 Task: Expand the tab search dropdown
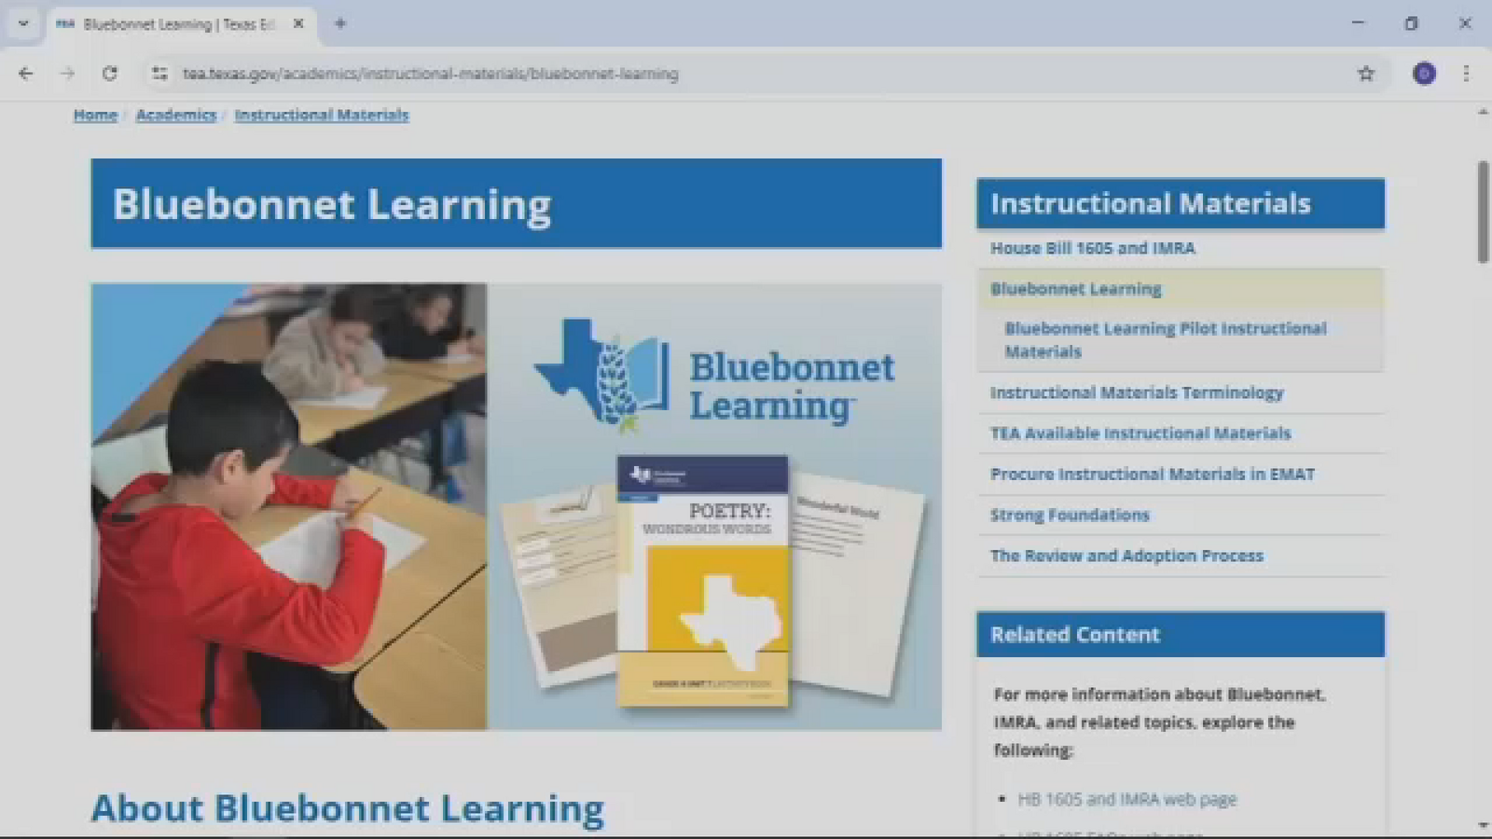click(x=23, y=24)
